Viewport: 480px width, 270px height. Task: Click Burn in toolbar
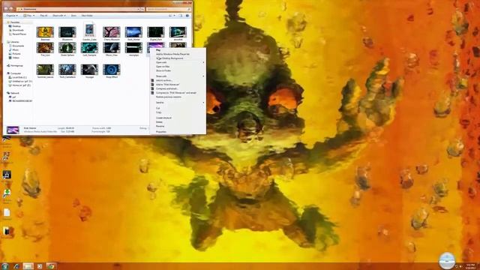[73, 16]
